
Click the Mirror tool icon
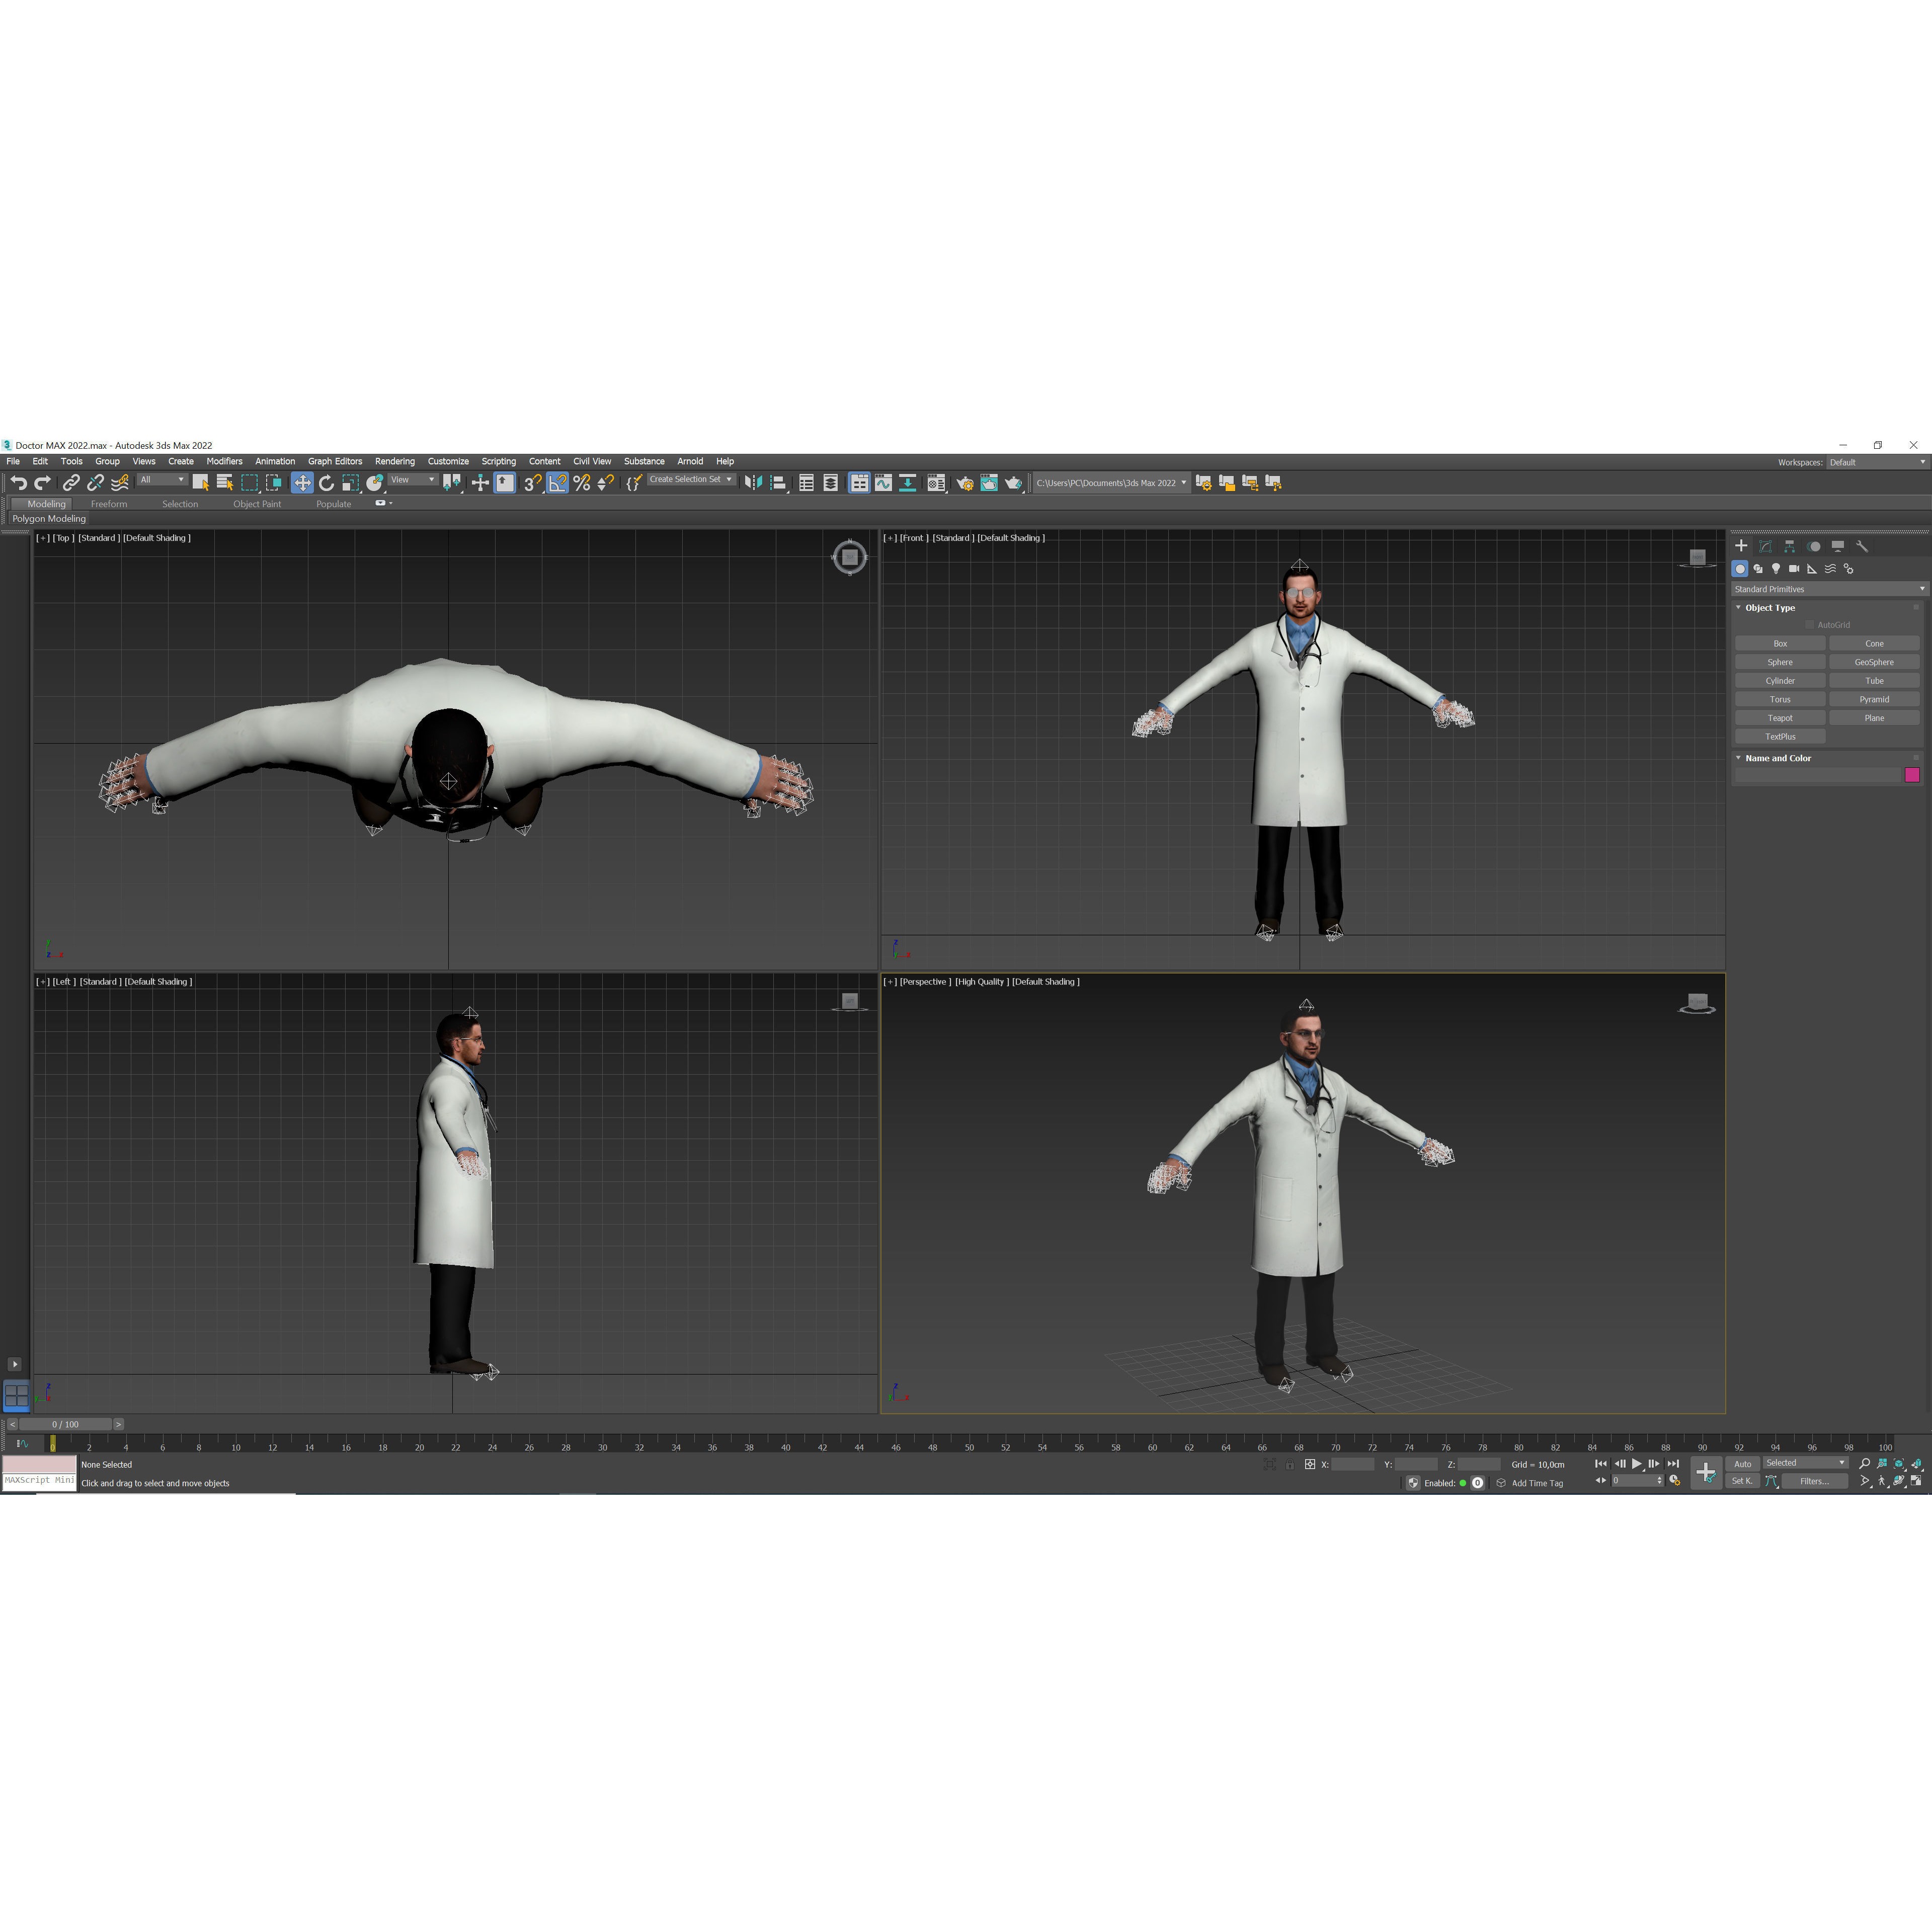pos(755,483)
